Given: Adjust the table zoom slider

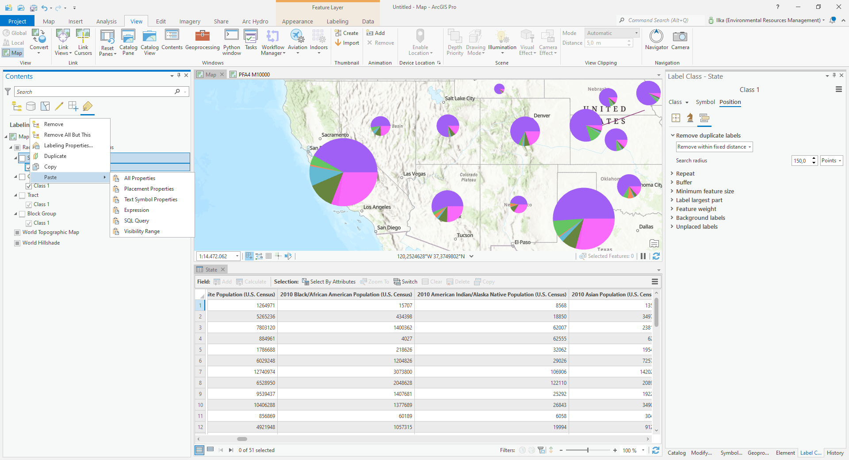Looking at the screenshot, I should 588,450.
